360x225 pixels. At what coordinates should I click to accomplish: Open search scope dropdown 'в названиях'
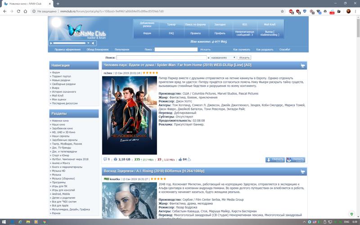point(223,58)
